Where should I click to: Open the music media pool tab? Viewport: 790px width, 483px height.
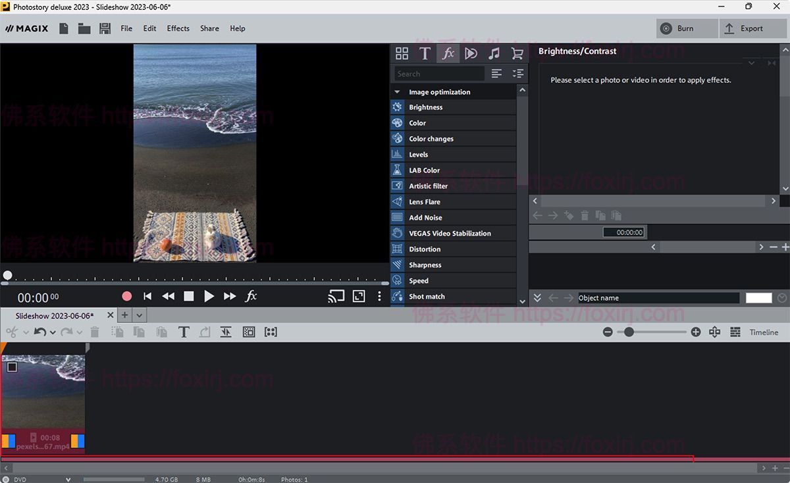[x=494, y=53]
